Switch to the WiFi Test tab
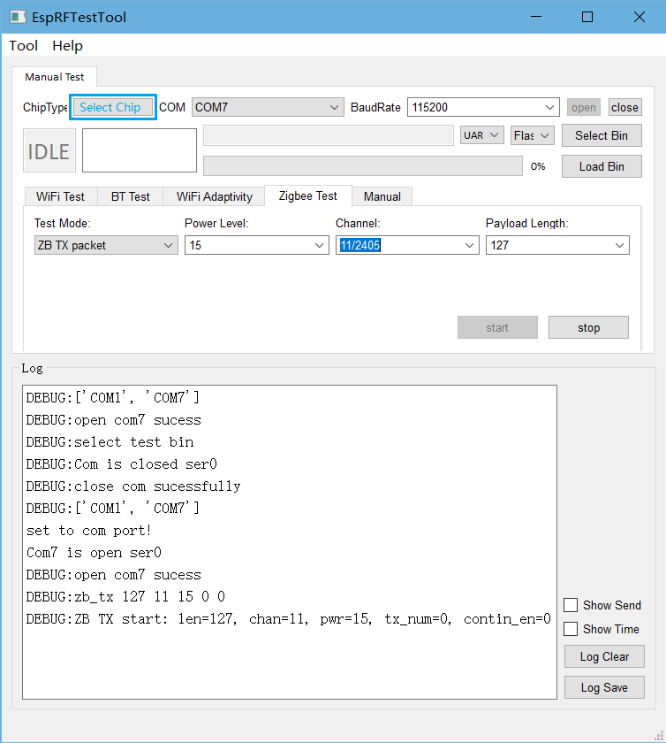The height and width of the screenshot is (743, 666). pos(61,196)
